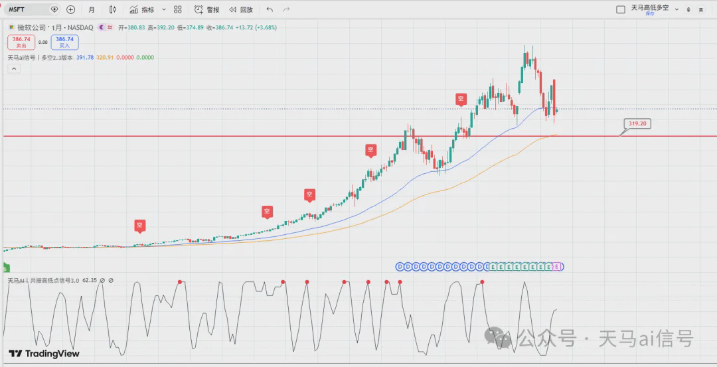Open the 指标 indicators dialog
The height and width of the screenshot is (367, 717).
(x=142, y=9)
